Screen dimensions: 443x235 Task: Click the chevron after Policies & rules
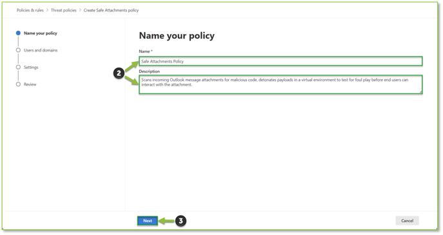[x=47, y=10]
